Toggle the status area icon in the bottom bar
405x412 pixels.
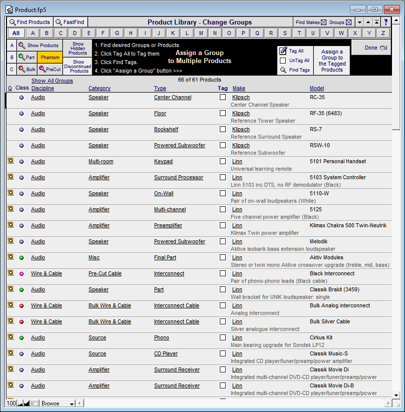(x=35, y=403)
